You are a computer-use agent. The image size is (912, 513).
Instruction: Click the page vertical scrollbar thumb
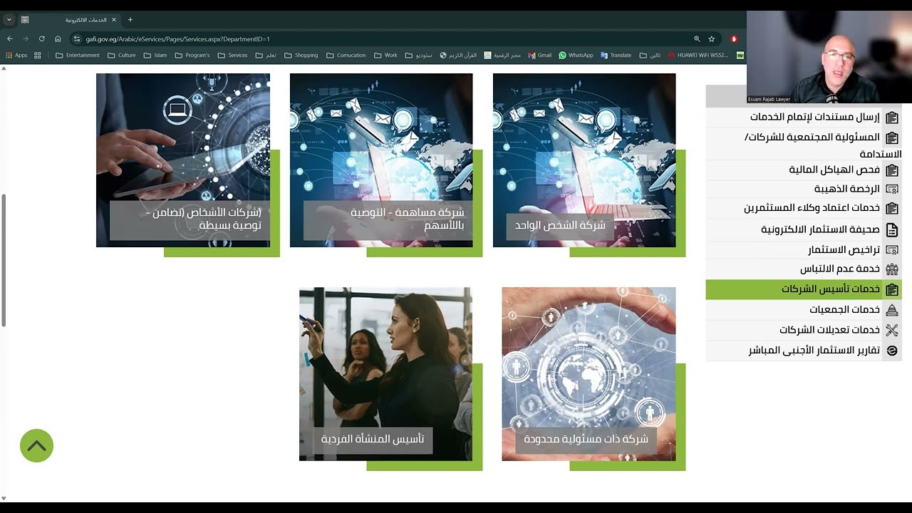(x=3, y=260)
